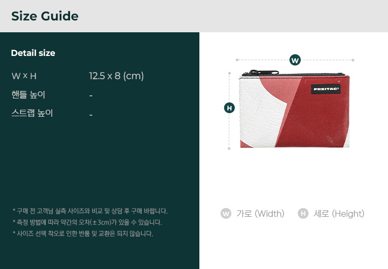
Task: Click the dash value beside 스트랩 높이
Action: point(91,115)
